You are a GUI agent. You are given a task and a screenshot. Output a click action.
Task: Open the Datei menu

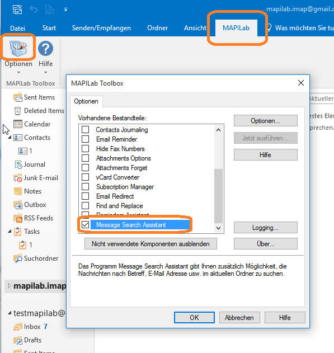click(17, 28)
